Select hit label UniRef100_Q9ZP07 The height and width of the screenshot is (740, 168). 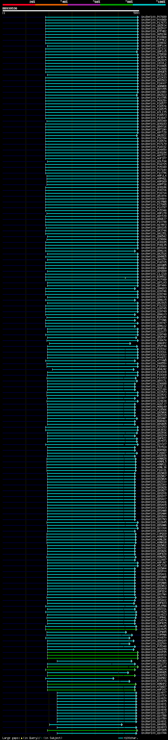pos(154,28)
